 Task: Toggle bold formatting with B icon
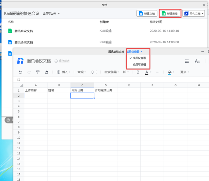[138, 72]
